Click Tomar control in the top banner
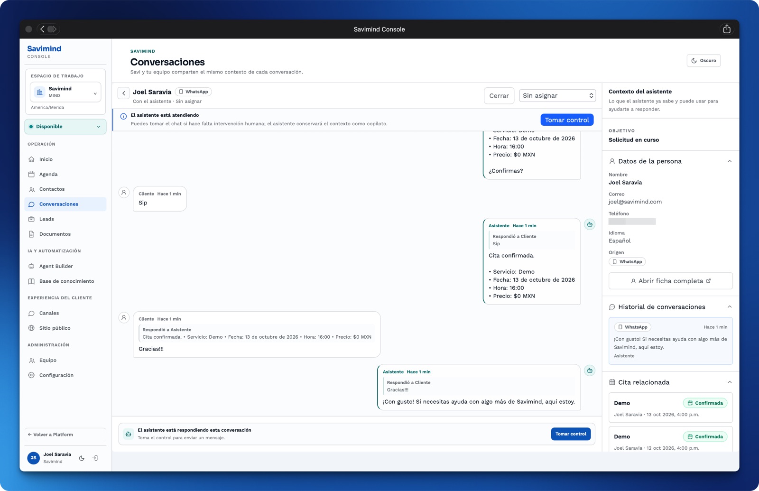 coord(567,120)
